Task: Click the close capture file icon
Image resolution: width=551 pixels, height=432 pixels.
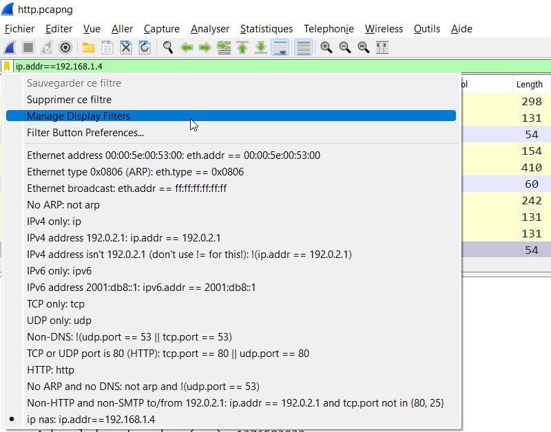Action: click(126, 47)
